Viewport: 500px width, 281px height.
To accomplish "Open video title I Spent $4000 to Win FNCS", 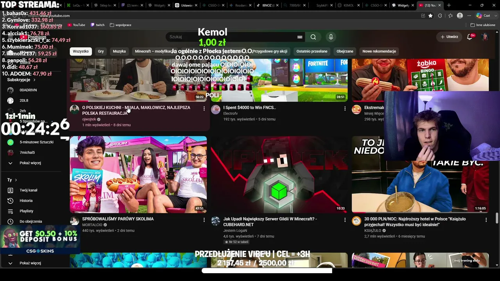I will tap(250, 108).
